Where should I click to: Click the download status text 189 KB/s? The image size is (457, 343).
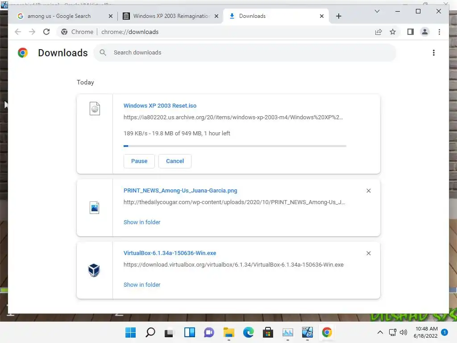point(177,133)
